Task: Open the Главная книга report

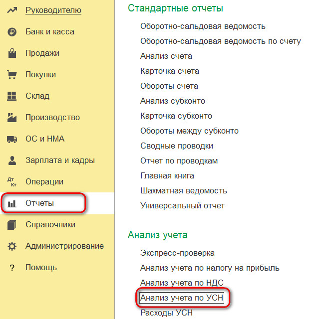Action: pyautogui.click(x=167, y=176)
